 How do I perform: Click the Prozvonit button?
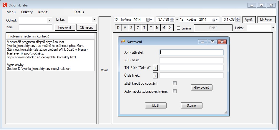[x=65, y=27]
